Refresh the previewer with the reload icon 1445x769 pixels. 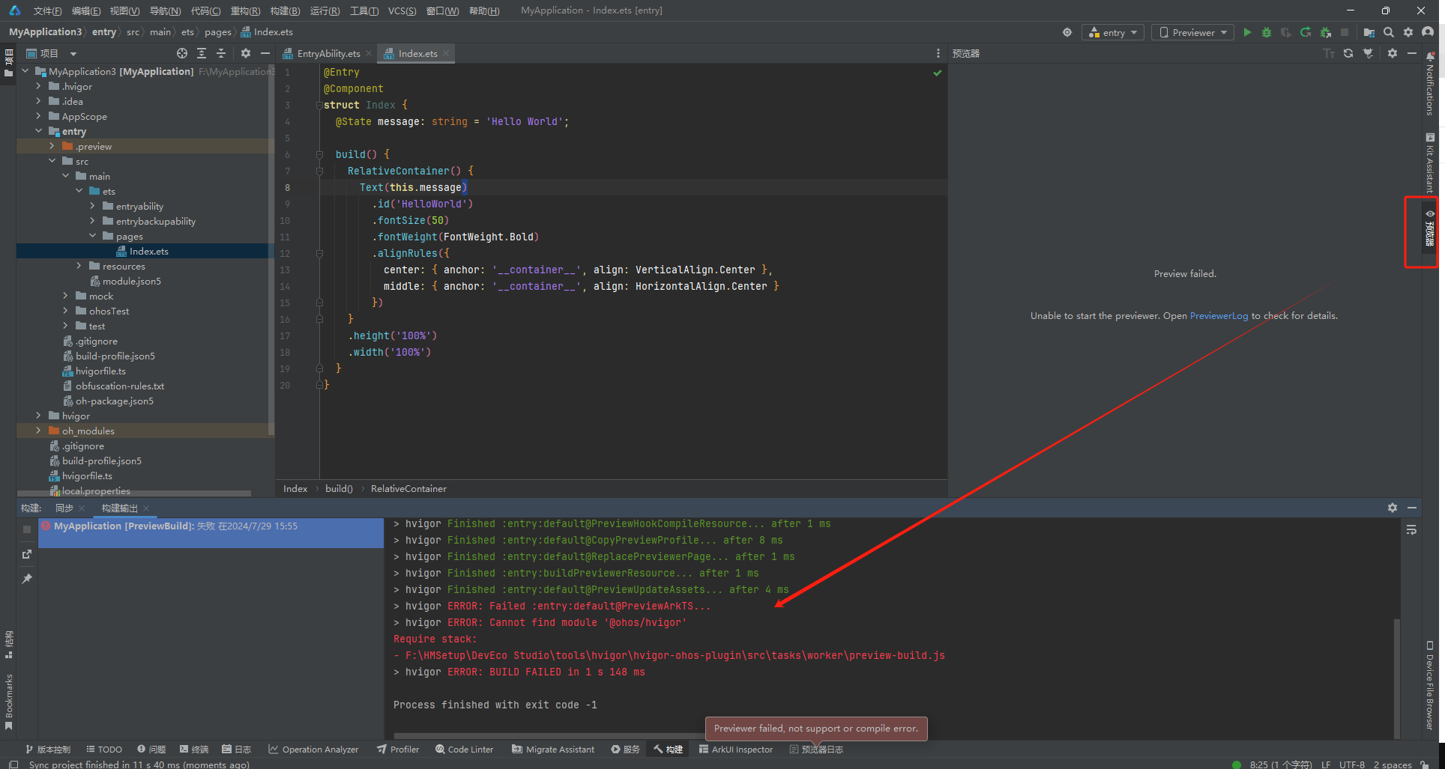pyautogui.click(x=1348, y=53)
